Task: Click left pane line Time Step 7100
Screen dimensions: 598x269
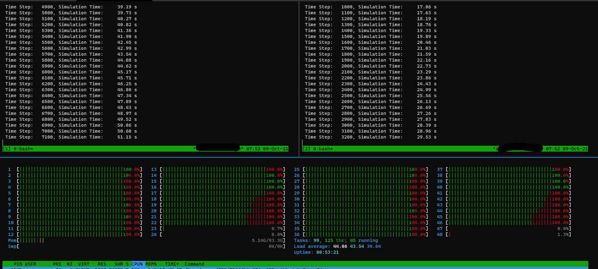Action: coord(71,137)
